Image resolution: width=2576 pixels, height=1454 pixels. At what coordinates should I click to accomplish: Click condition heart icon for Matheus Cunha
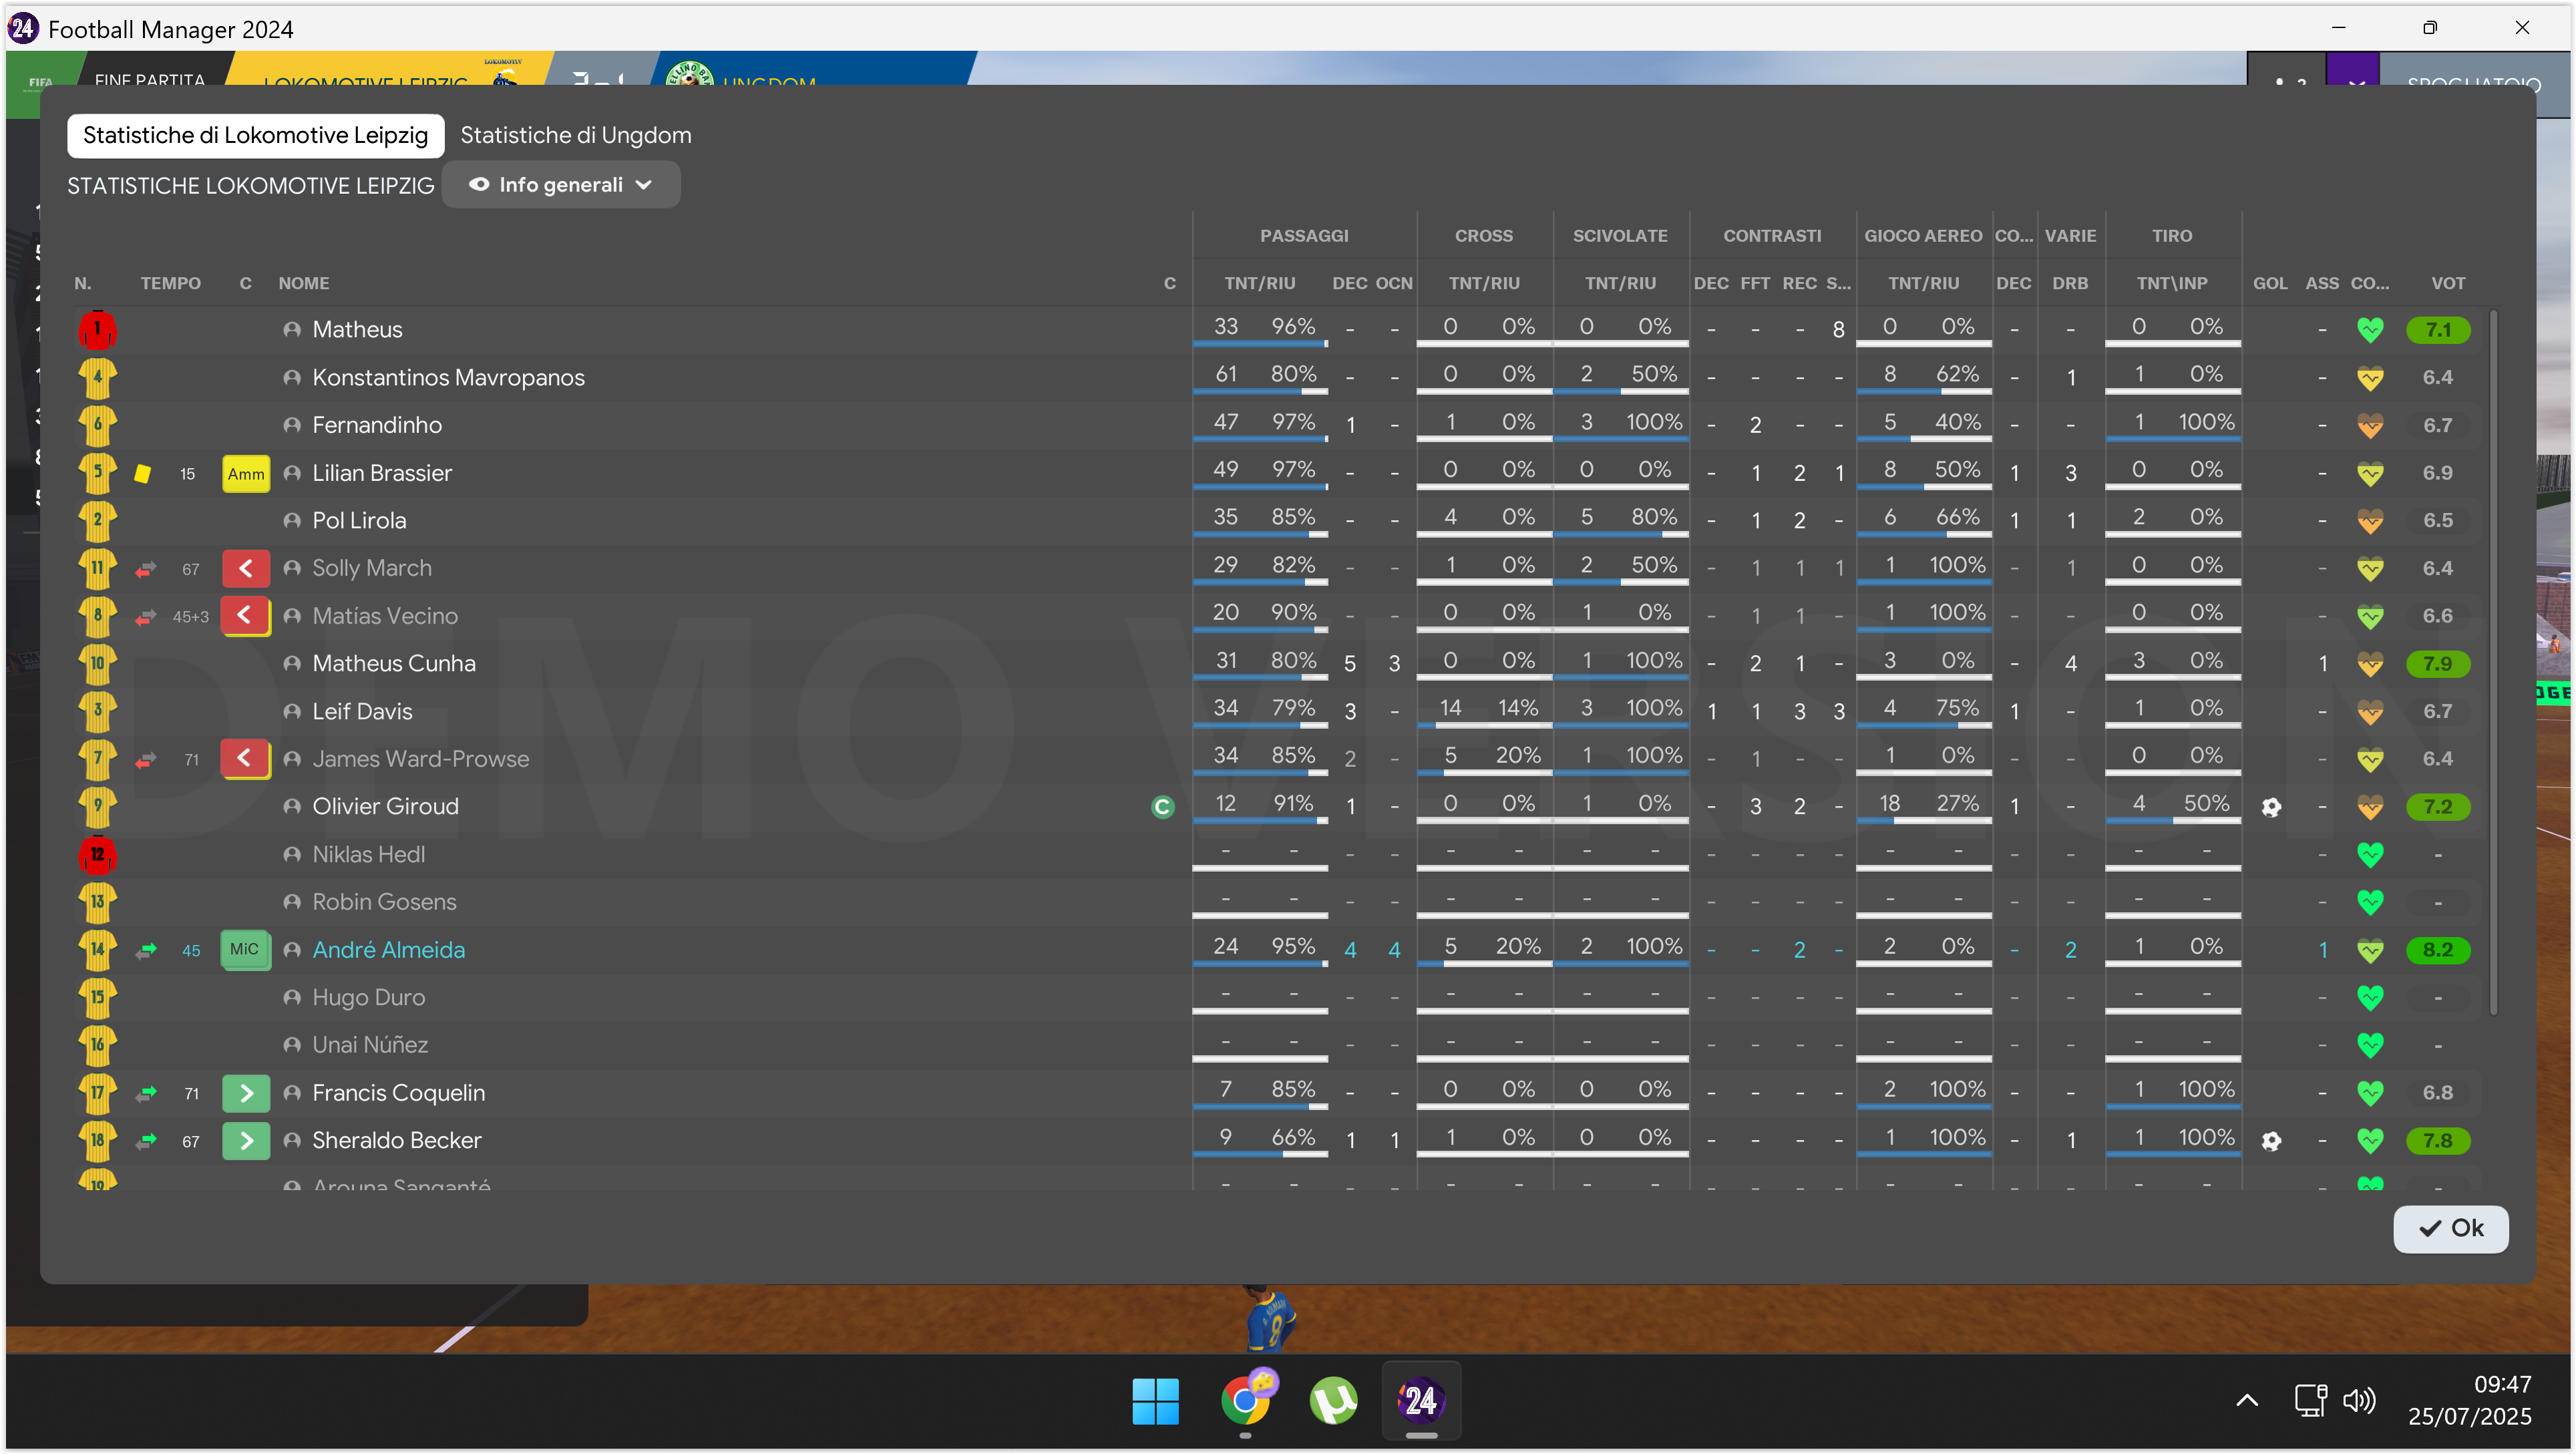point(2369,664)
